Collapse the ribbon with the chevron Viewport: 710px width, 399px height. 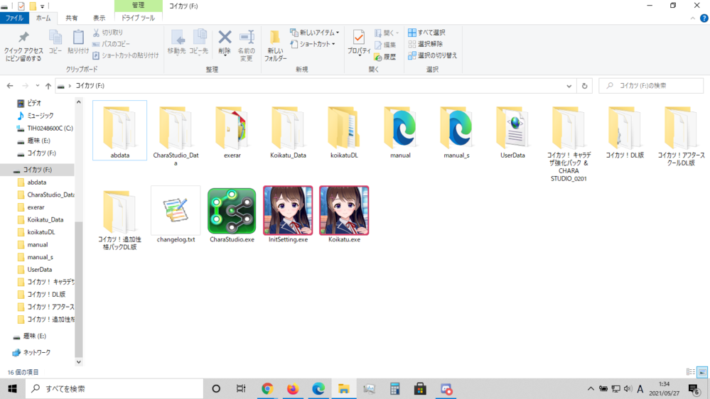692,18
